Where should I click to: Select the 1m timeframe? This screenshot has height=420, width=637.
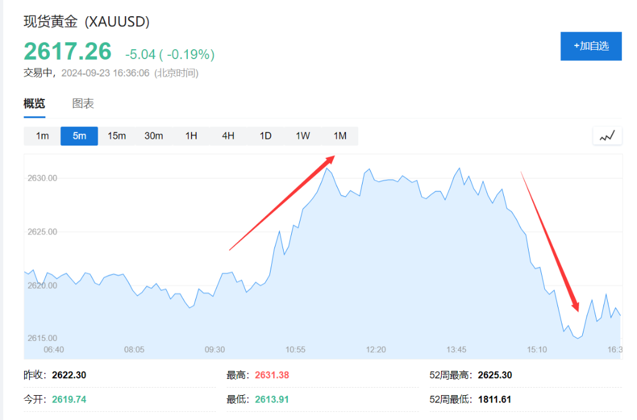point(42,136)
